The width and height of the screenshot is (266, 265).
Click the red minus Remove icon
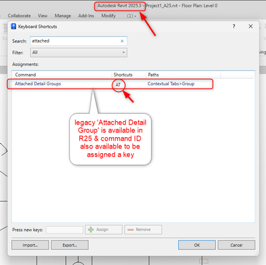(130, 230)
